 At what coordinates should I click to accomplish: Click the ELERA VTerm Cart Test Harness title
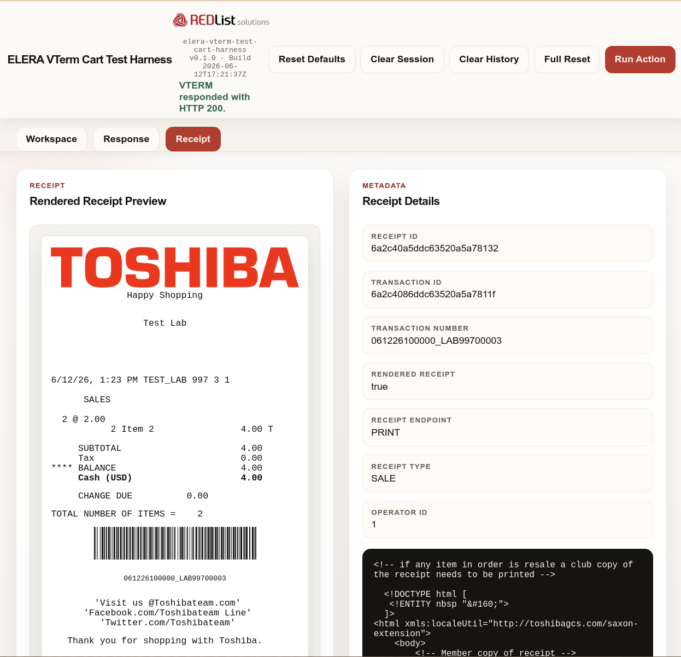click(90, 60)
